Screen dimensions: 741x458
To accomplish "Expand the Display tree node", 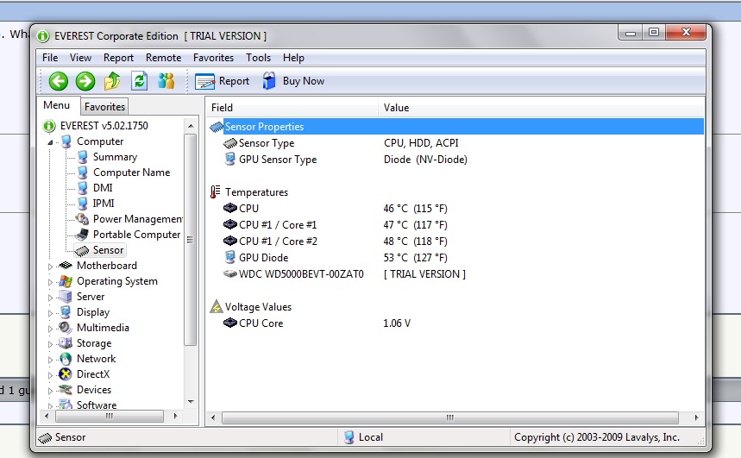I will click(50, 313).
